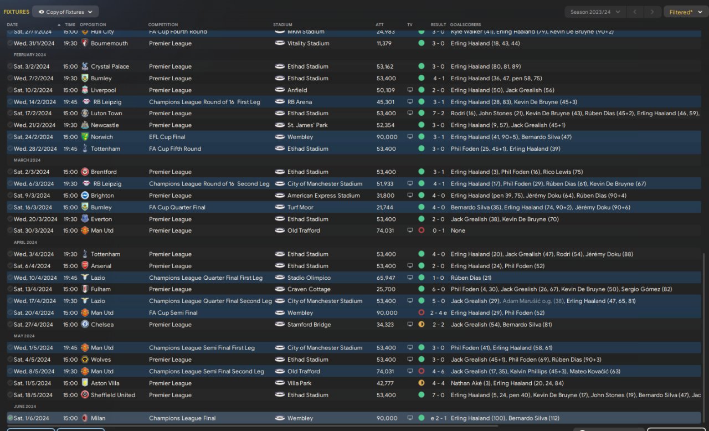709x431 pixels.
Task: Click the Aston Villa club badge
Action: click(x=85, y=383)
